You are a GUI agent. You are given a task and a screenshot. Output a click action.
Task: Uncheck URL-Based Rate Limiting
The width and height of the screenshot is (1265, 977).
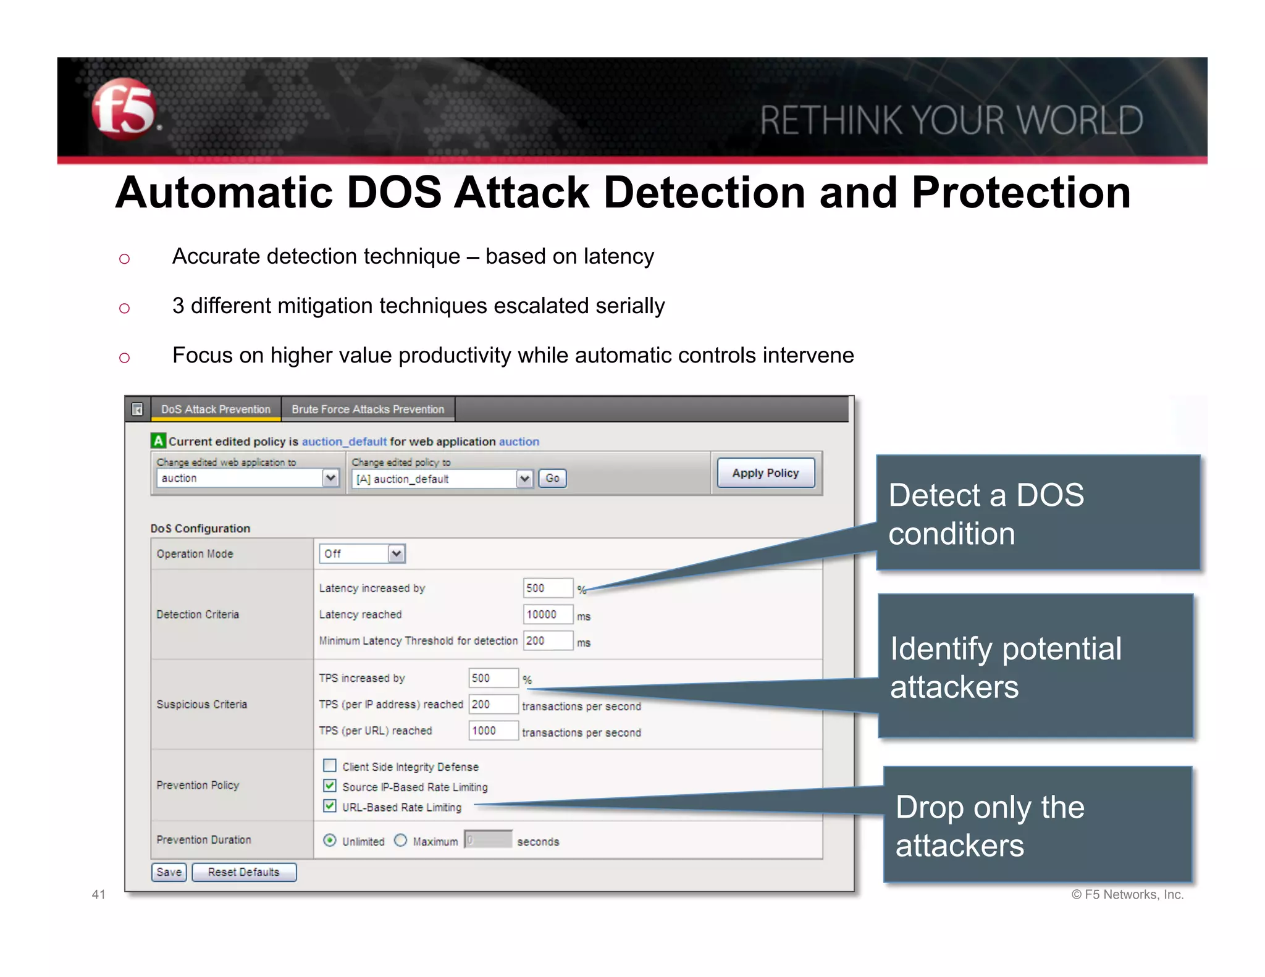pyautogui.click(x=330, y=806)
